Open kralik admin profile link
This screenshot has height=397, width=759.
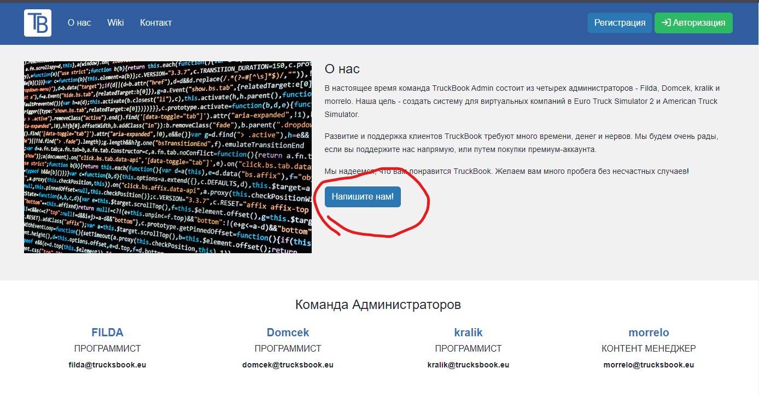pos(468,332)
